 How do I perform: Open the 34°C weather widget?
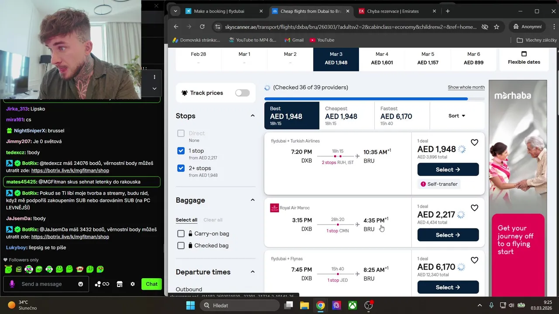(22, 305)
